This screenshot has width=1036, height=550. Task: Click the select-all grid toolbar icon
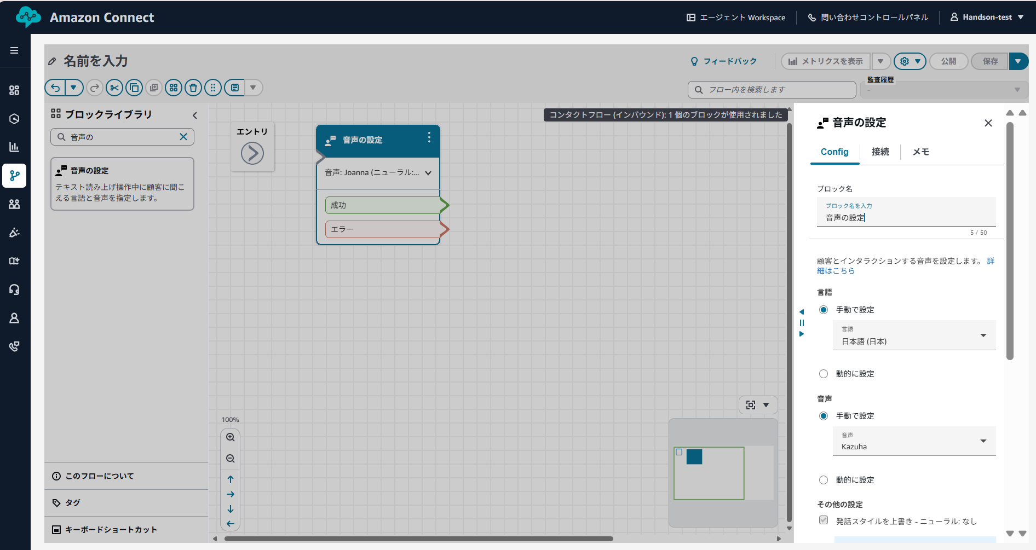pyautogui.click(x=174, y=88)
